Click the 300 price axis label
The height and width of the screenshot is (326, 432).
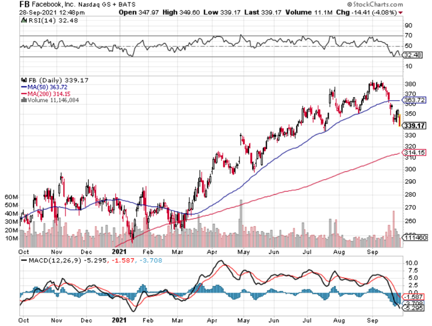point(410,169)
